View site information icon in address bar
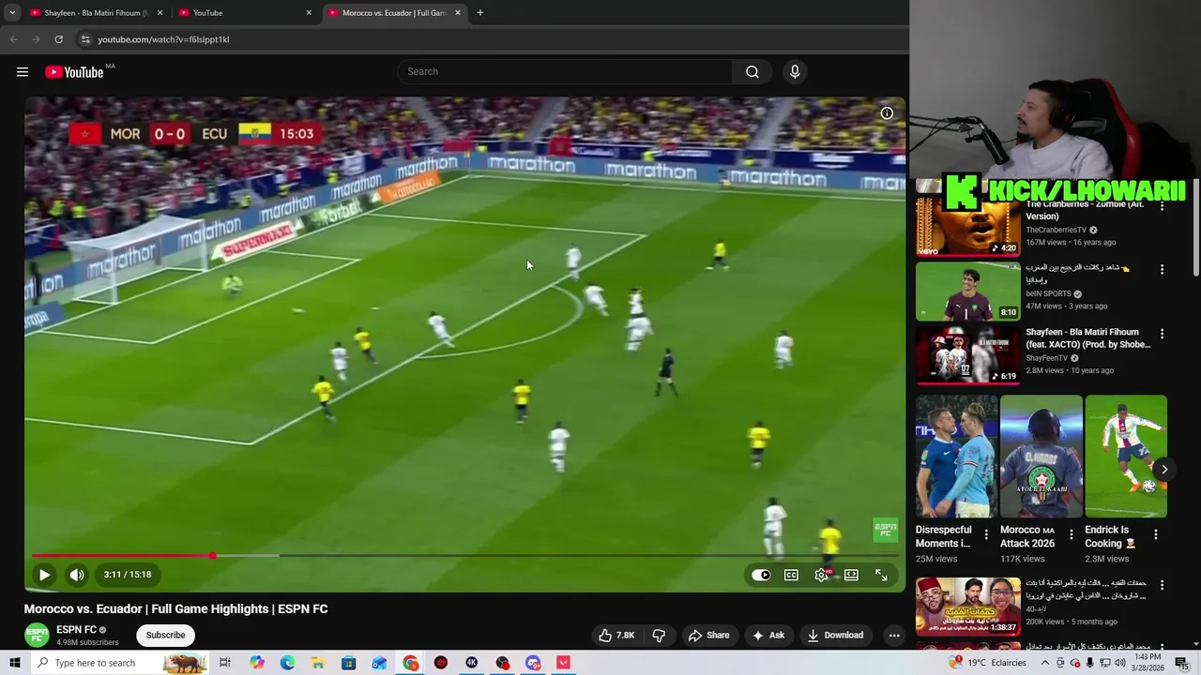The image size is (1201, 675). [x=84, y=39]
